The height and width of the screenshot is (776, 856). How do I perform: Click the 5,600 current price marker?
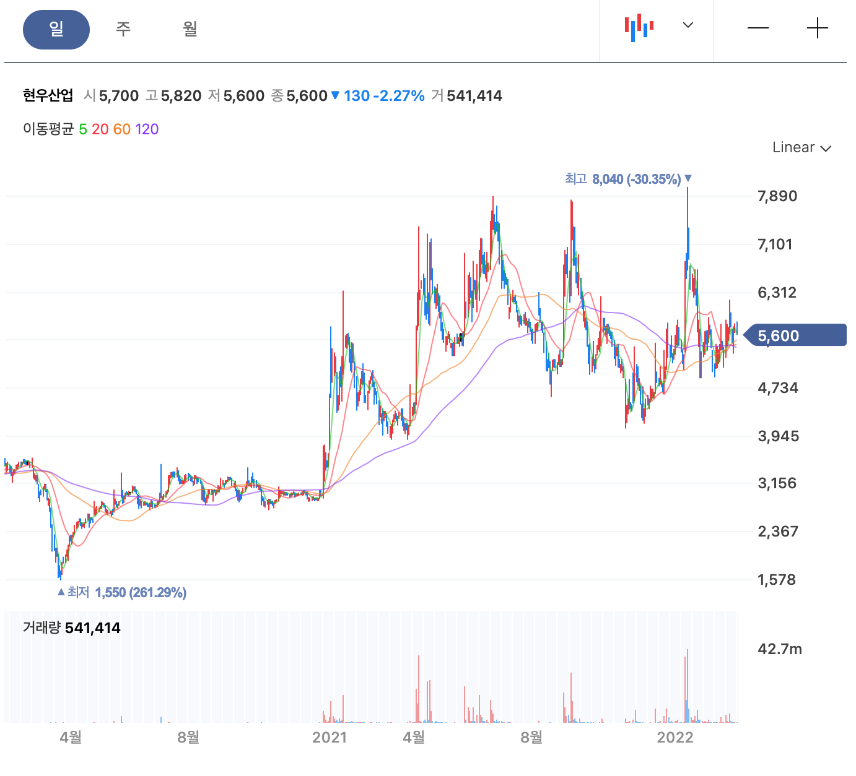795,335
